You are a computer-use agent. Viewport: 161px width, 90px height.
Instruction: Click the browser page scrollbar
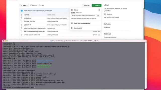(x=144, y=23)
